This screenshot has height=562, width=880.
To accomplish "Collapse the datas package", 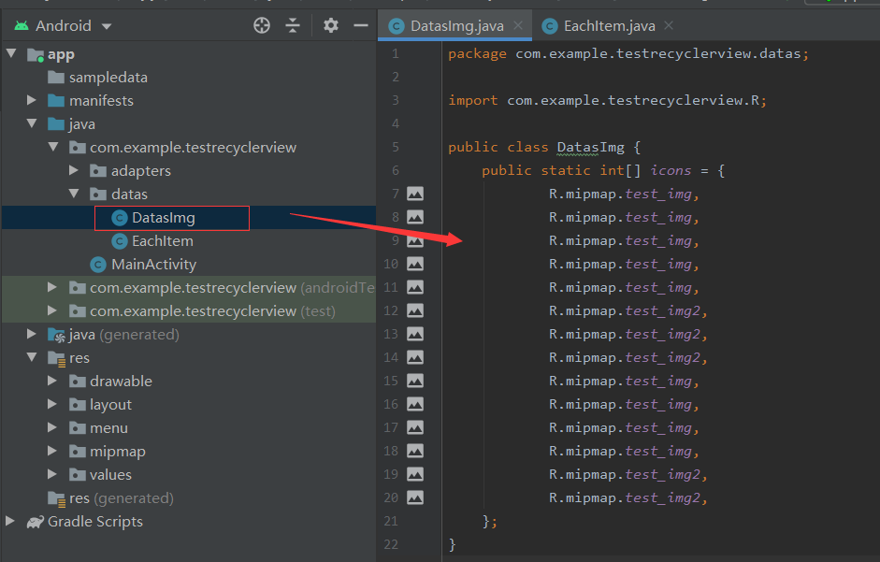I will tap(74, 194).
